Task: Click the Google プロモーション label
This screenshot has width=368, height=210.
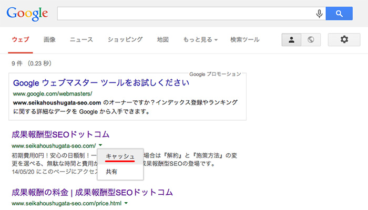Action: click(215, 75)
